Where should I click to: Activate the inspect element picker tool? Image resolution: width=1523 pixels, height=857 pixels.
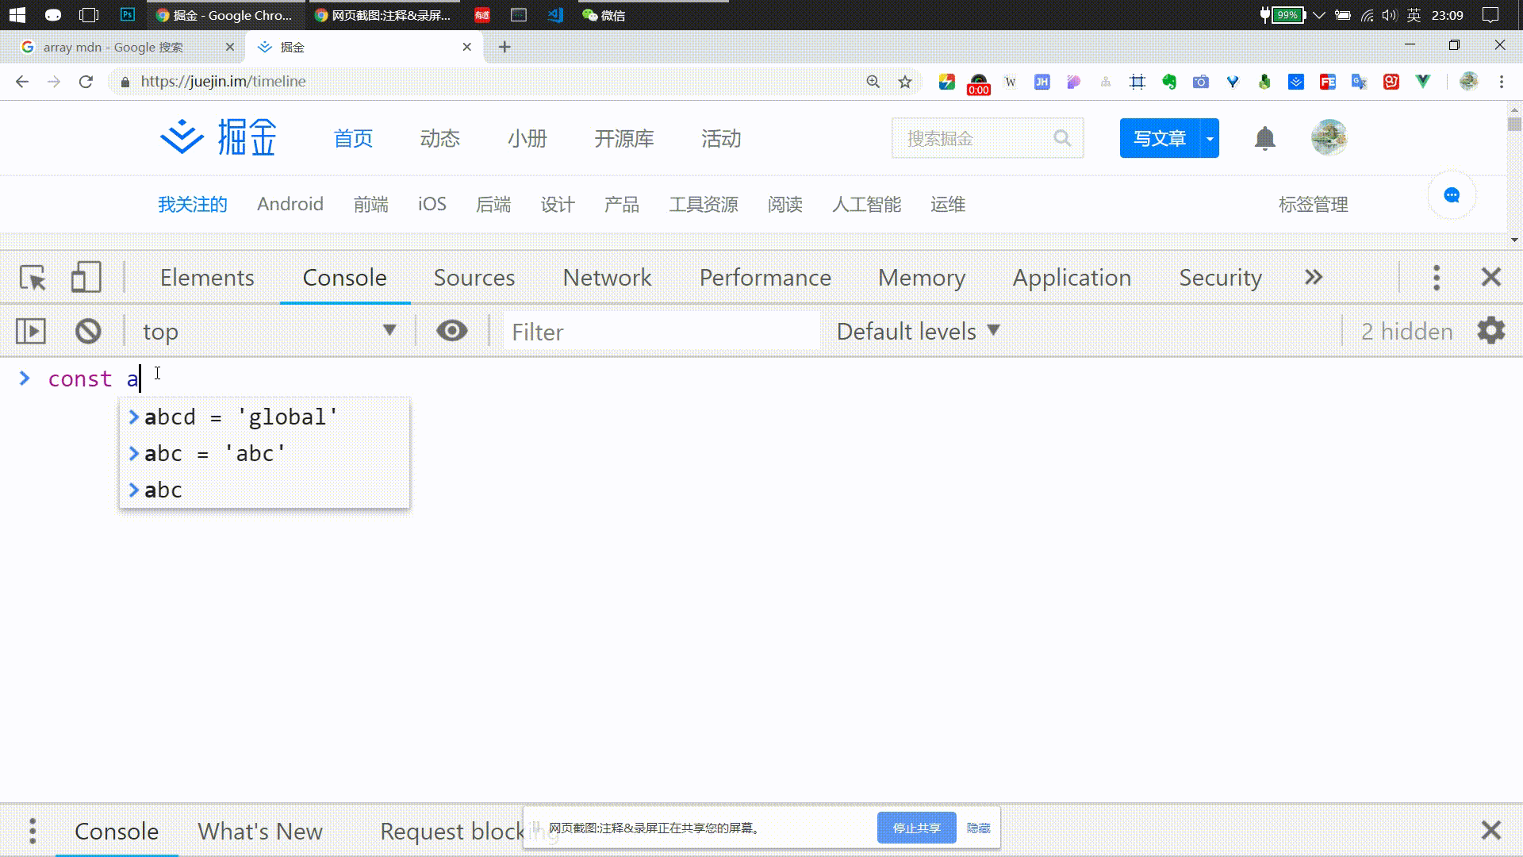33,278
